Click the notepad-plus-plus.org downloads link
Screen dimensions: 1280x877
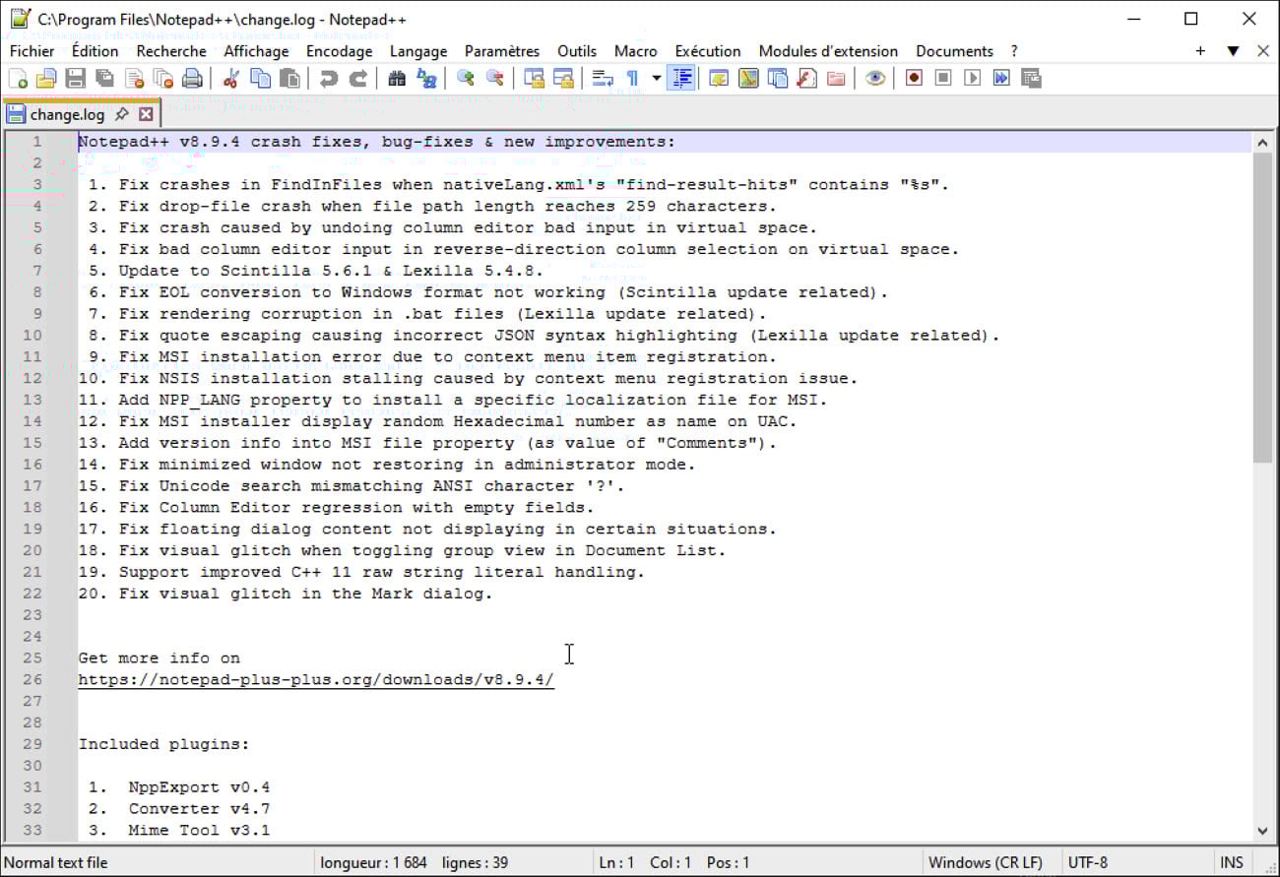point(316,680)
